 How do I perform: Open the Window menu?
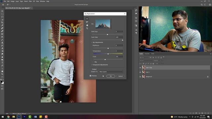pyautogui.click(x=42, y=1)
